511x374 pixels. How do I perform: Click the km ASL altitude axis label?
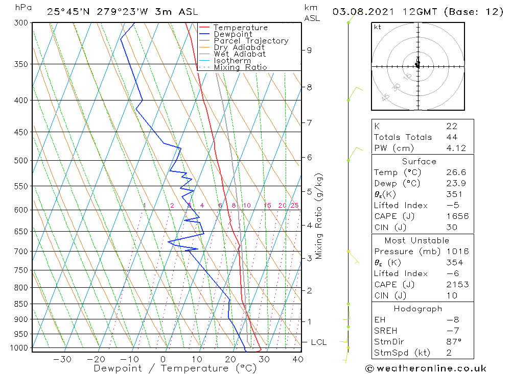[x=312, y=13]
